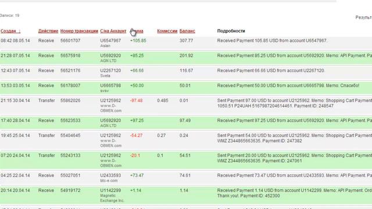Click details of payment from U6547967
This screenshot has height=209, width=372.
point(272,41)
